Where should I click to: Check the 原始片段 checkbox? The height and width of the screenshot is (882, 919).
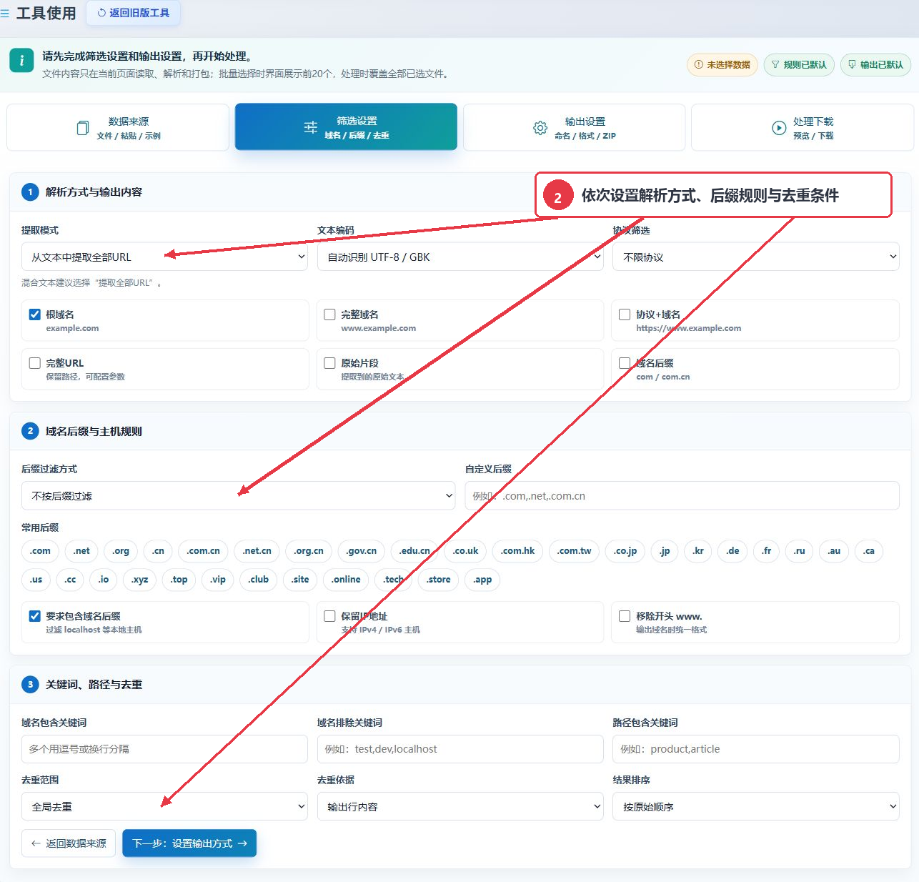pos(329,363)
